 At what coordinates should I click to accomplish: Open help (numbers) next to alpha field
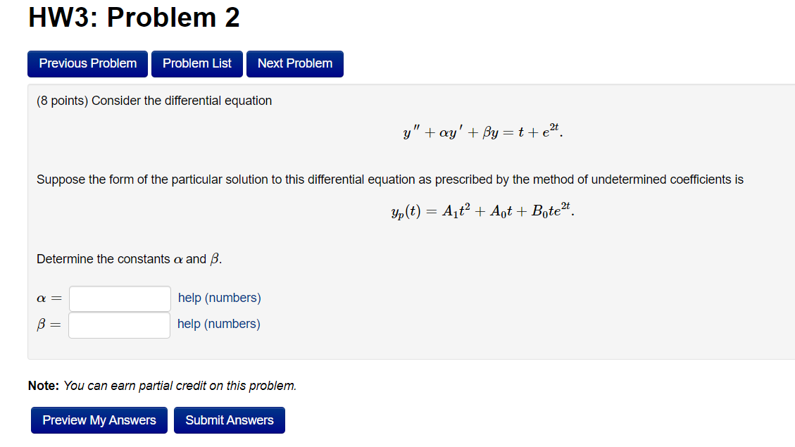pos(219,297)
